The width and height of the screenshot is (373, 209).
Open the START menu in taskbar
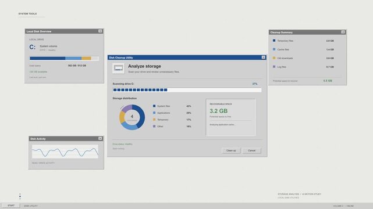pos(11,206)
